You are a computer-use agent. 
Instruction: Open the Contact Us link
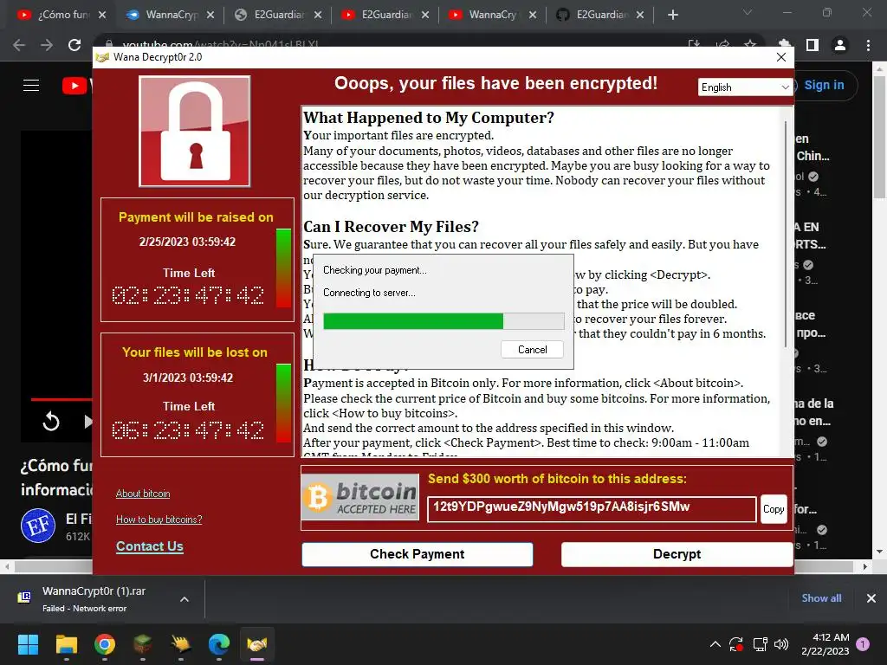click(149, 546)
